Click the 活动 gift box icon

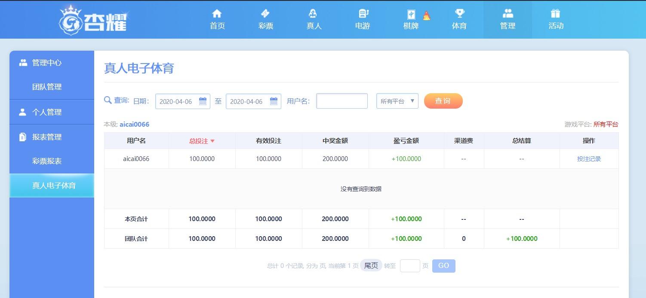point(556,14)
